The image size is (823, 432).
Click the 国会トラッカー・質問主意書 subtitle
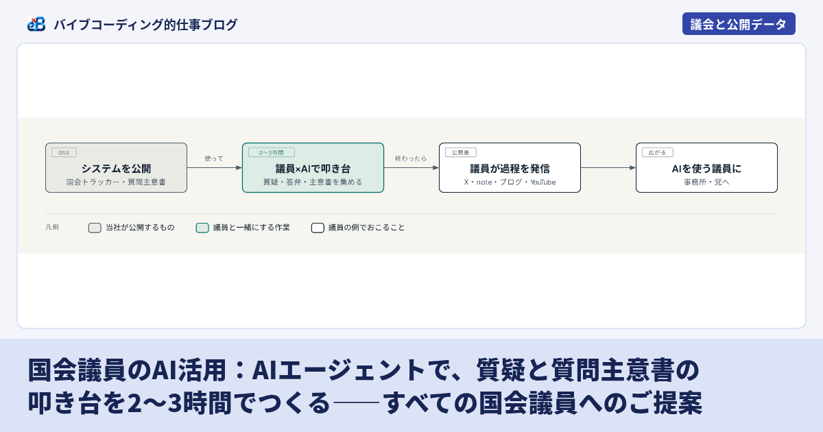(116, 182)
